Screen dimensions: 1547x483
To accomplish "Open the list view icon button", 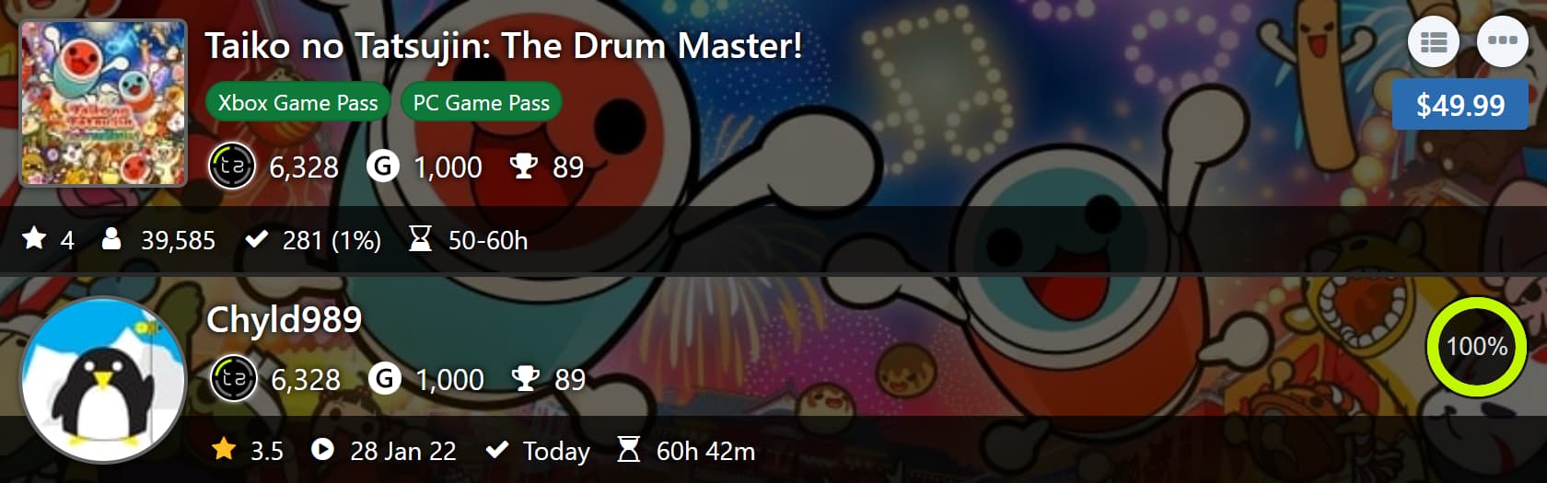I will click(x=1434, y=42).
